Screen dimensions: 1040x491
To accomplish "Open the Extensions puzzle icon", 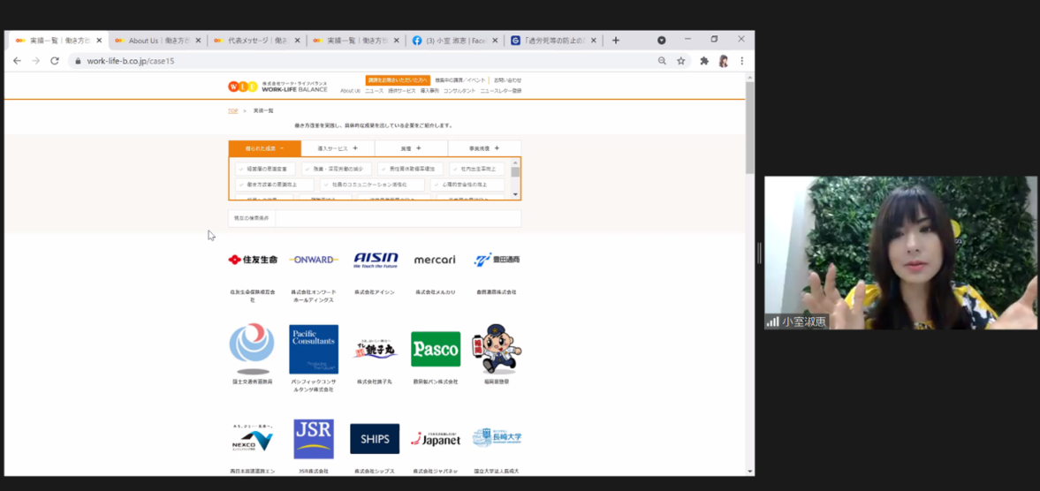I will [704, 60].
